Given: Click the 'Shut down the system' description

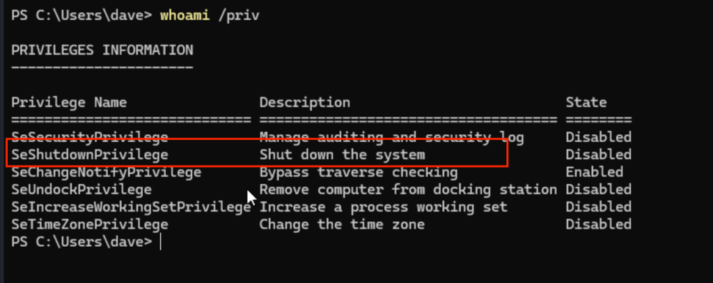Looking at the screenshot, I should [x=342, y=154].
